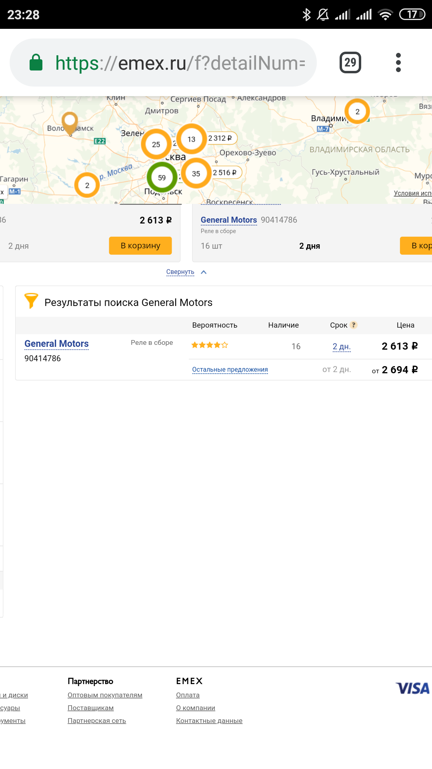The image size is (432, 769).
Task: Add the 2 613 ₽ offer to cart
Action: [x=140, y=246]
